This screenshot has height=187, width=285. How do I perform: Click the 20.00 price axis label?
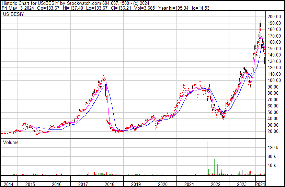273,132
